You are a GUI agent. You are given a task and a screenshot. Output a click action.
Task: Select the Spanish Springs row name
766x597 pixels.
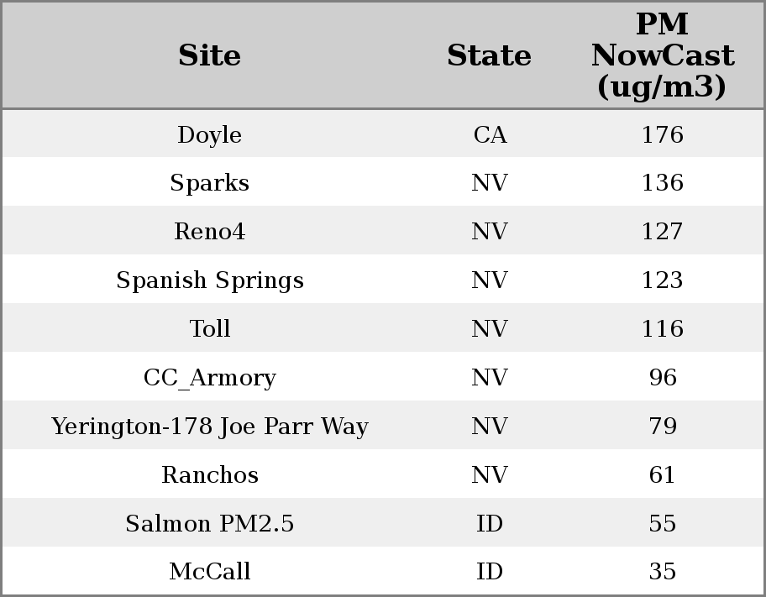pos(209,280)
